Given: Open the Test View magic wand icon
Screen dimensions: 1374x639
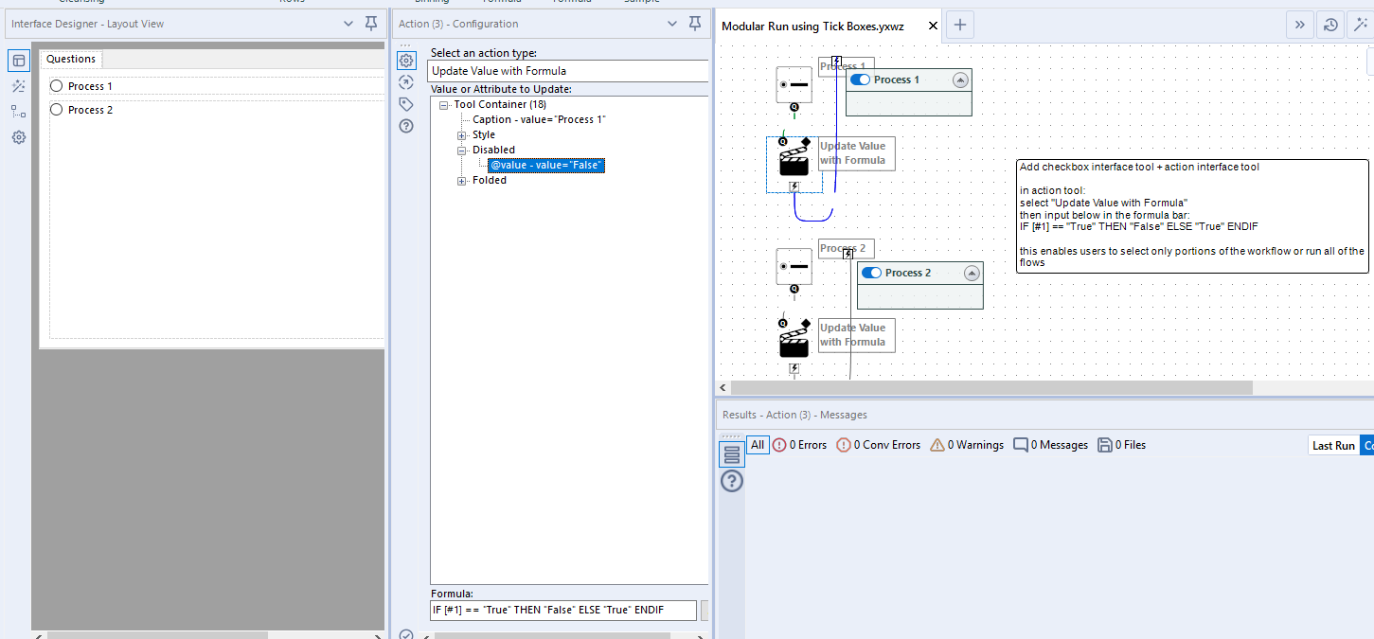Looking at the screenshot, I should tap(18, 86).
